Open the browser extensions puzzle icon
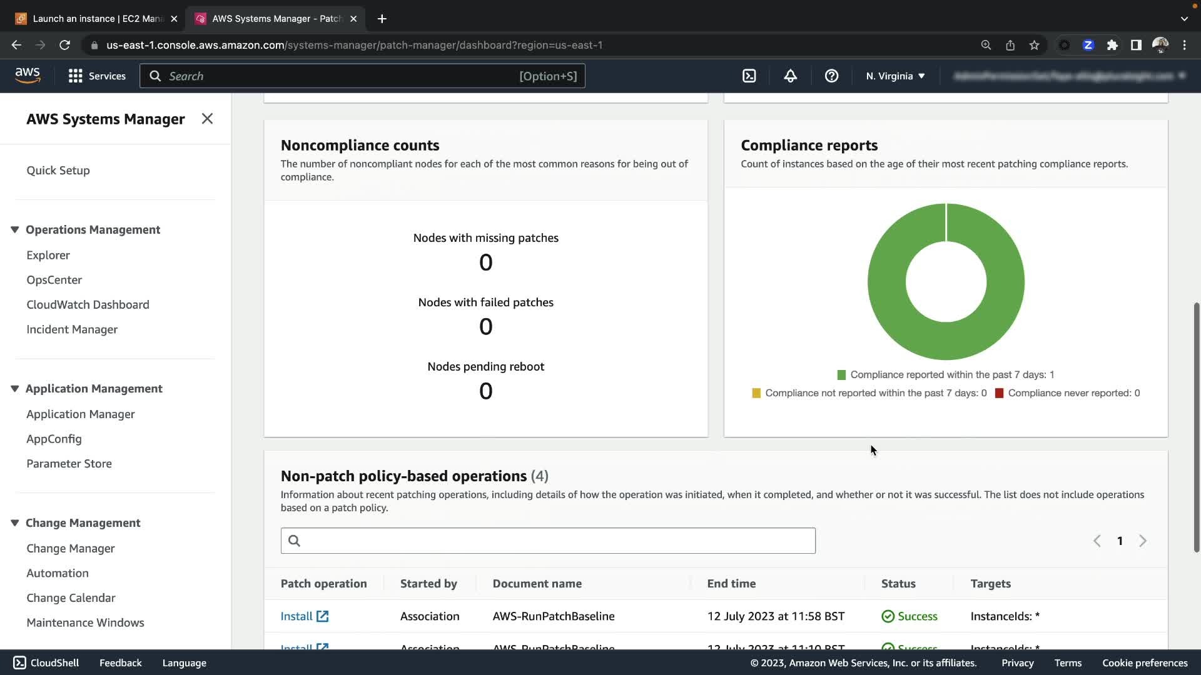The width and height of the screenshot is (1201, 675). click(1112, 45)
